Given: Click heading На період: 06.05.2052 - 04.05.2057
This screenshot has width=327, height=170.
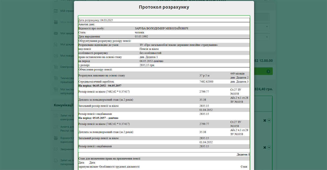Looking at the screenshot, I should click(100, 86).
